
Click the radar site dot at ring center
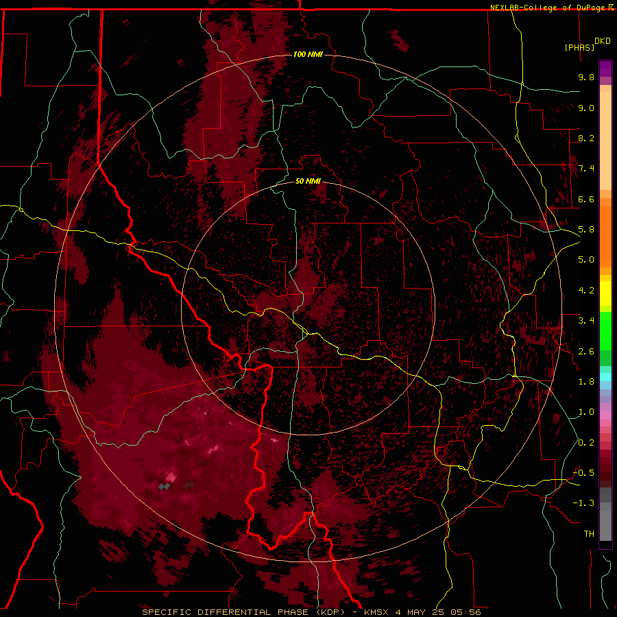pyautogui.click(x=308, y=308)
